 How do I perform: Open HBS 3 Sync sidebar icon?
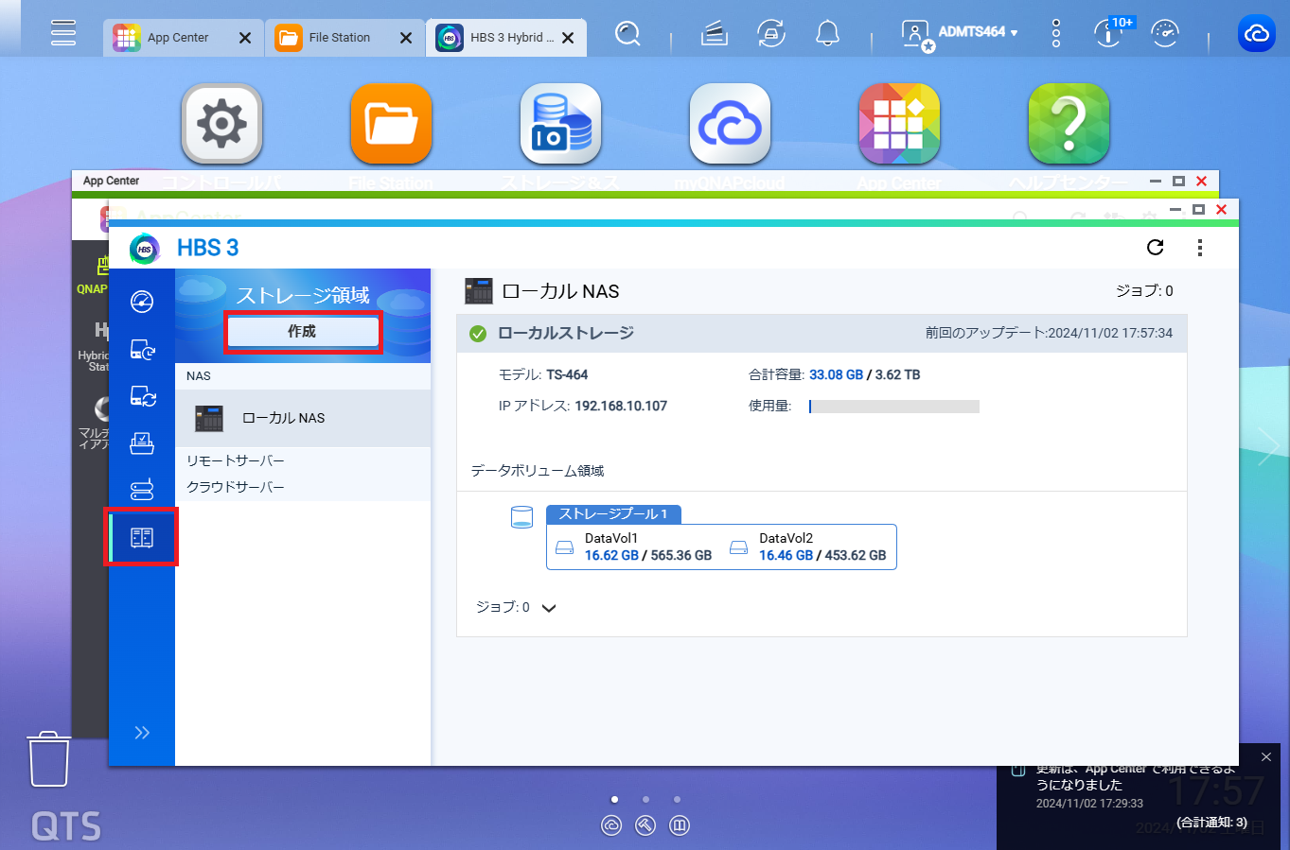pos(142,396)
